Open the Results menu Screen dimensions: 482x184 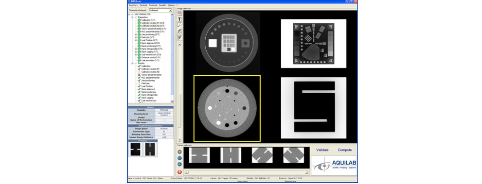[162, 5]
